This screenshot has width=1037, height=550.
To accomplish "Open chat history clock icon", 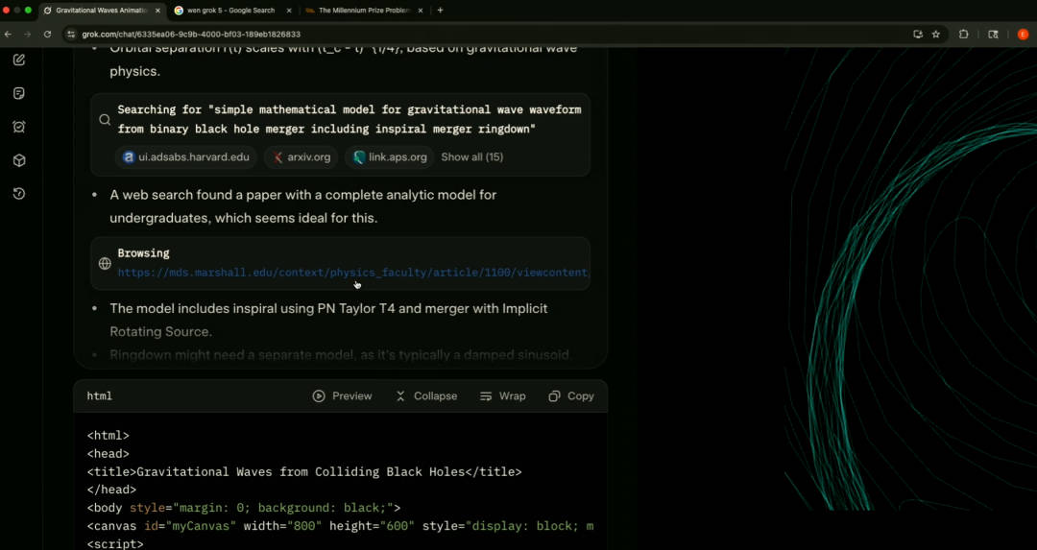I will click(19, 194).
